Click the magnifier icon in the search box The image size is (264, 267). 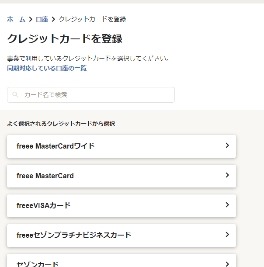pyautogui.click(x=16, y=95)
